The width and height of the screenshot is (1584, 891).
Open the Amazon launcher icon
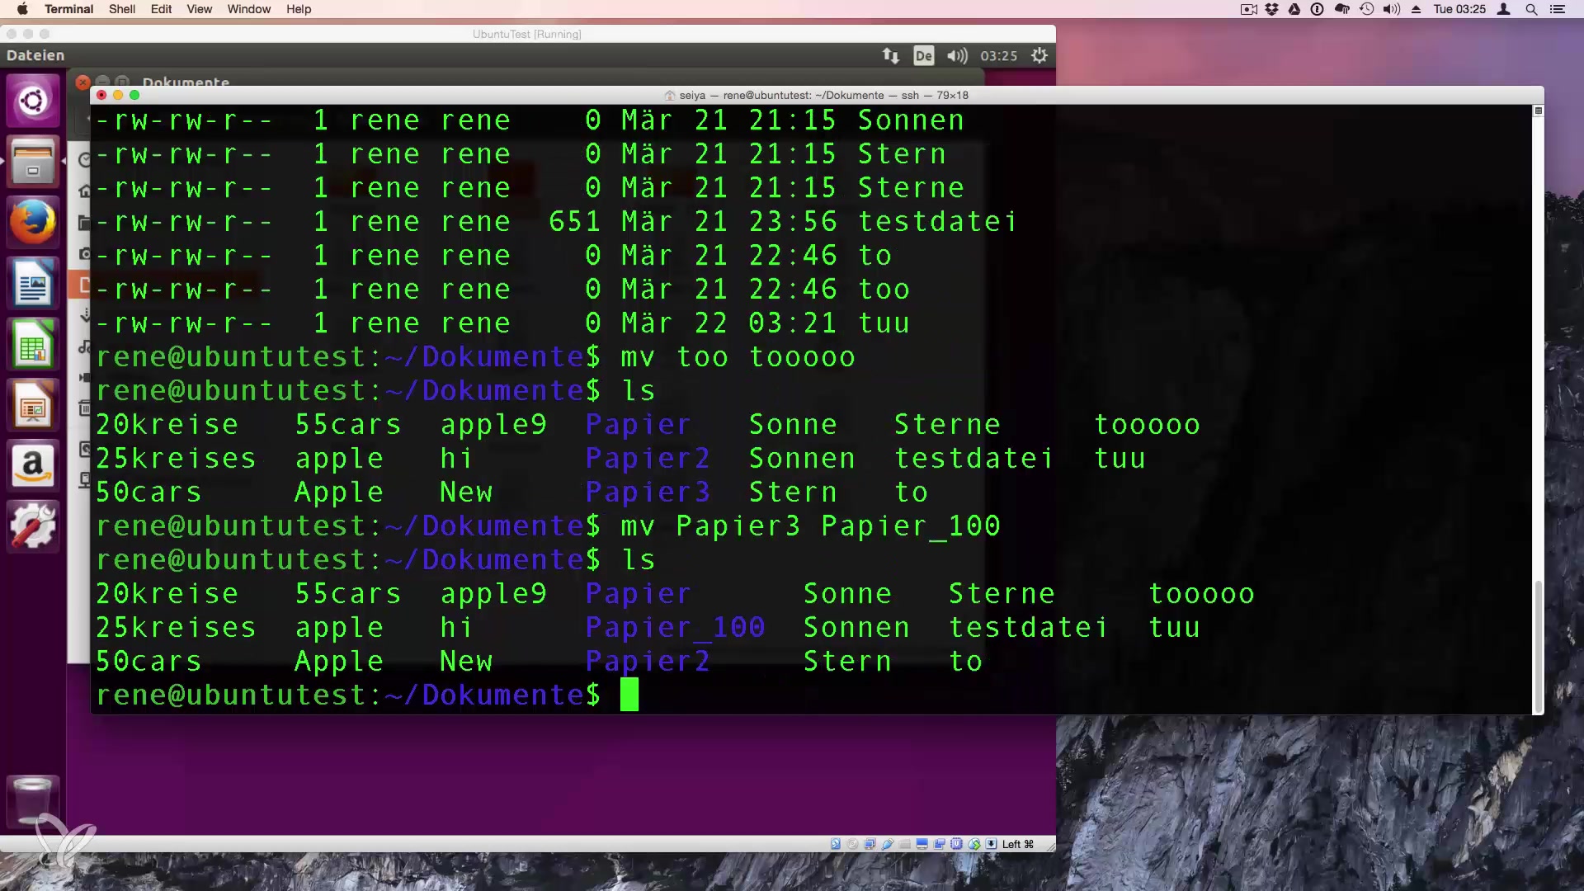[x=33, y=465]
